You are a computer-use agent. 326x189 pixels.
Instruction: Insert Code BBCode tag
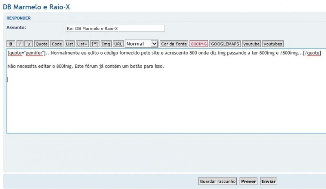(57, 44)
